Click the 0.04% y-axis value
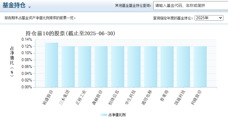The image size is (228, 125). (x=27, y=73)
